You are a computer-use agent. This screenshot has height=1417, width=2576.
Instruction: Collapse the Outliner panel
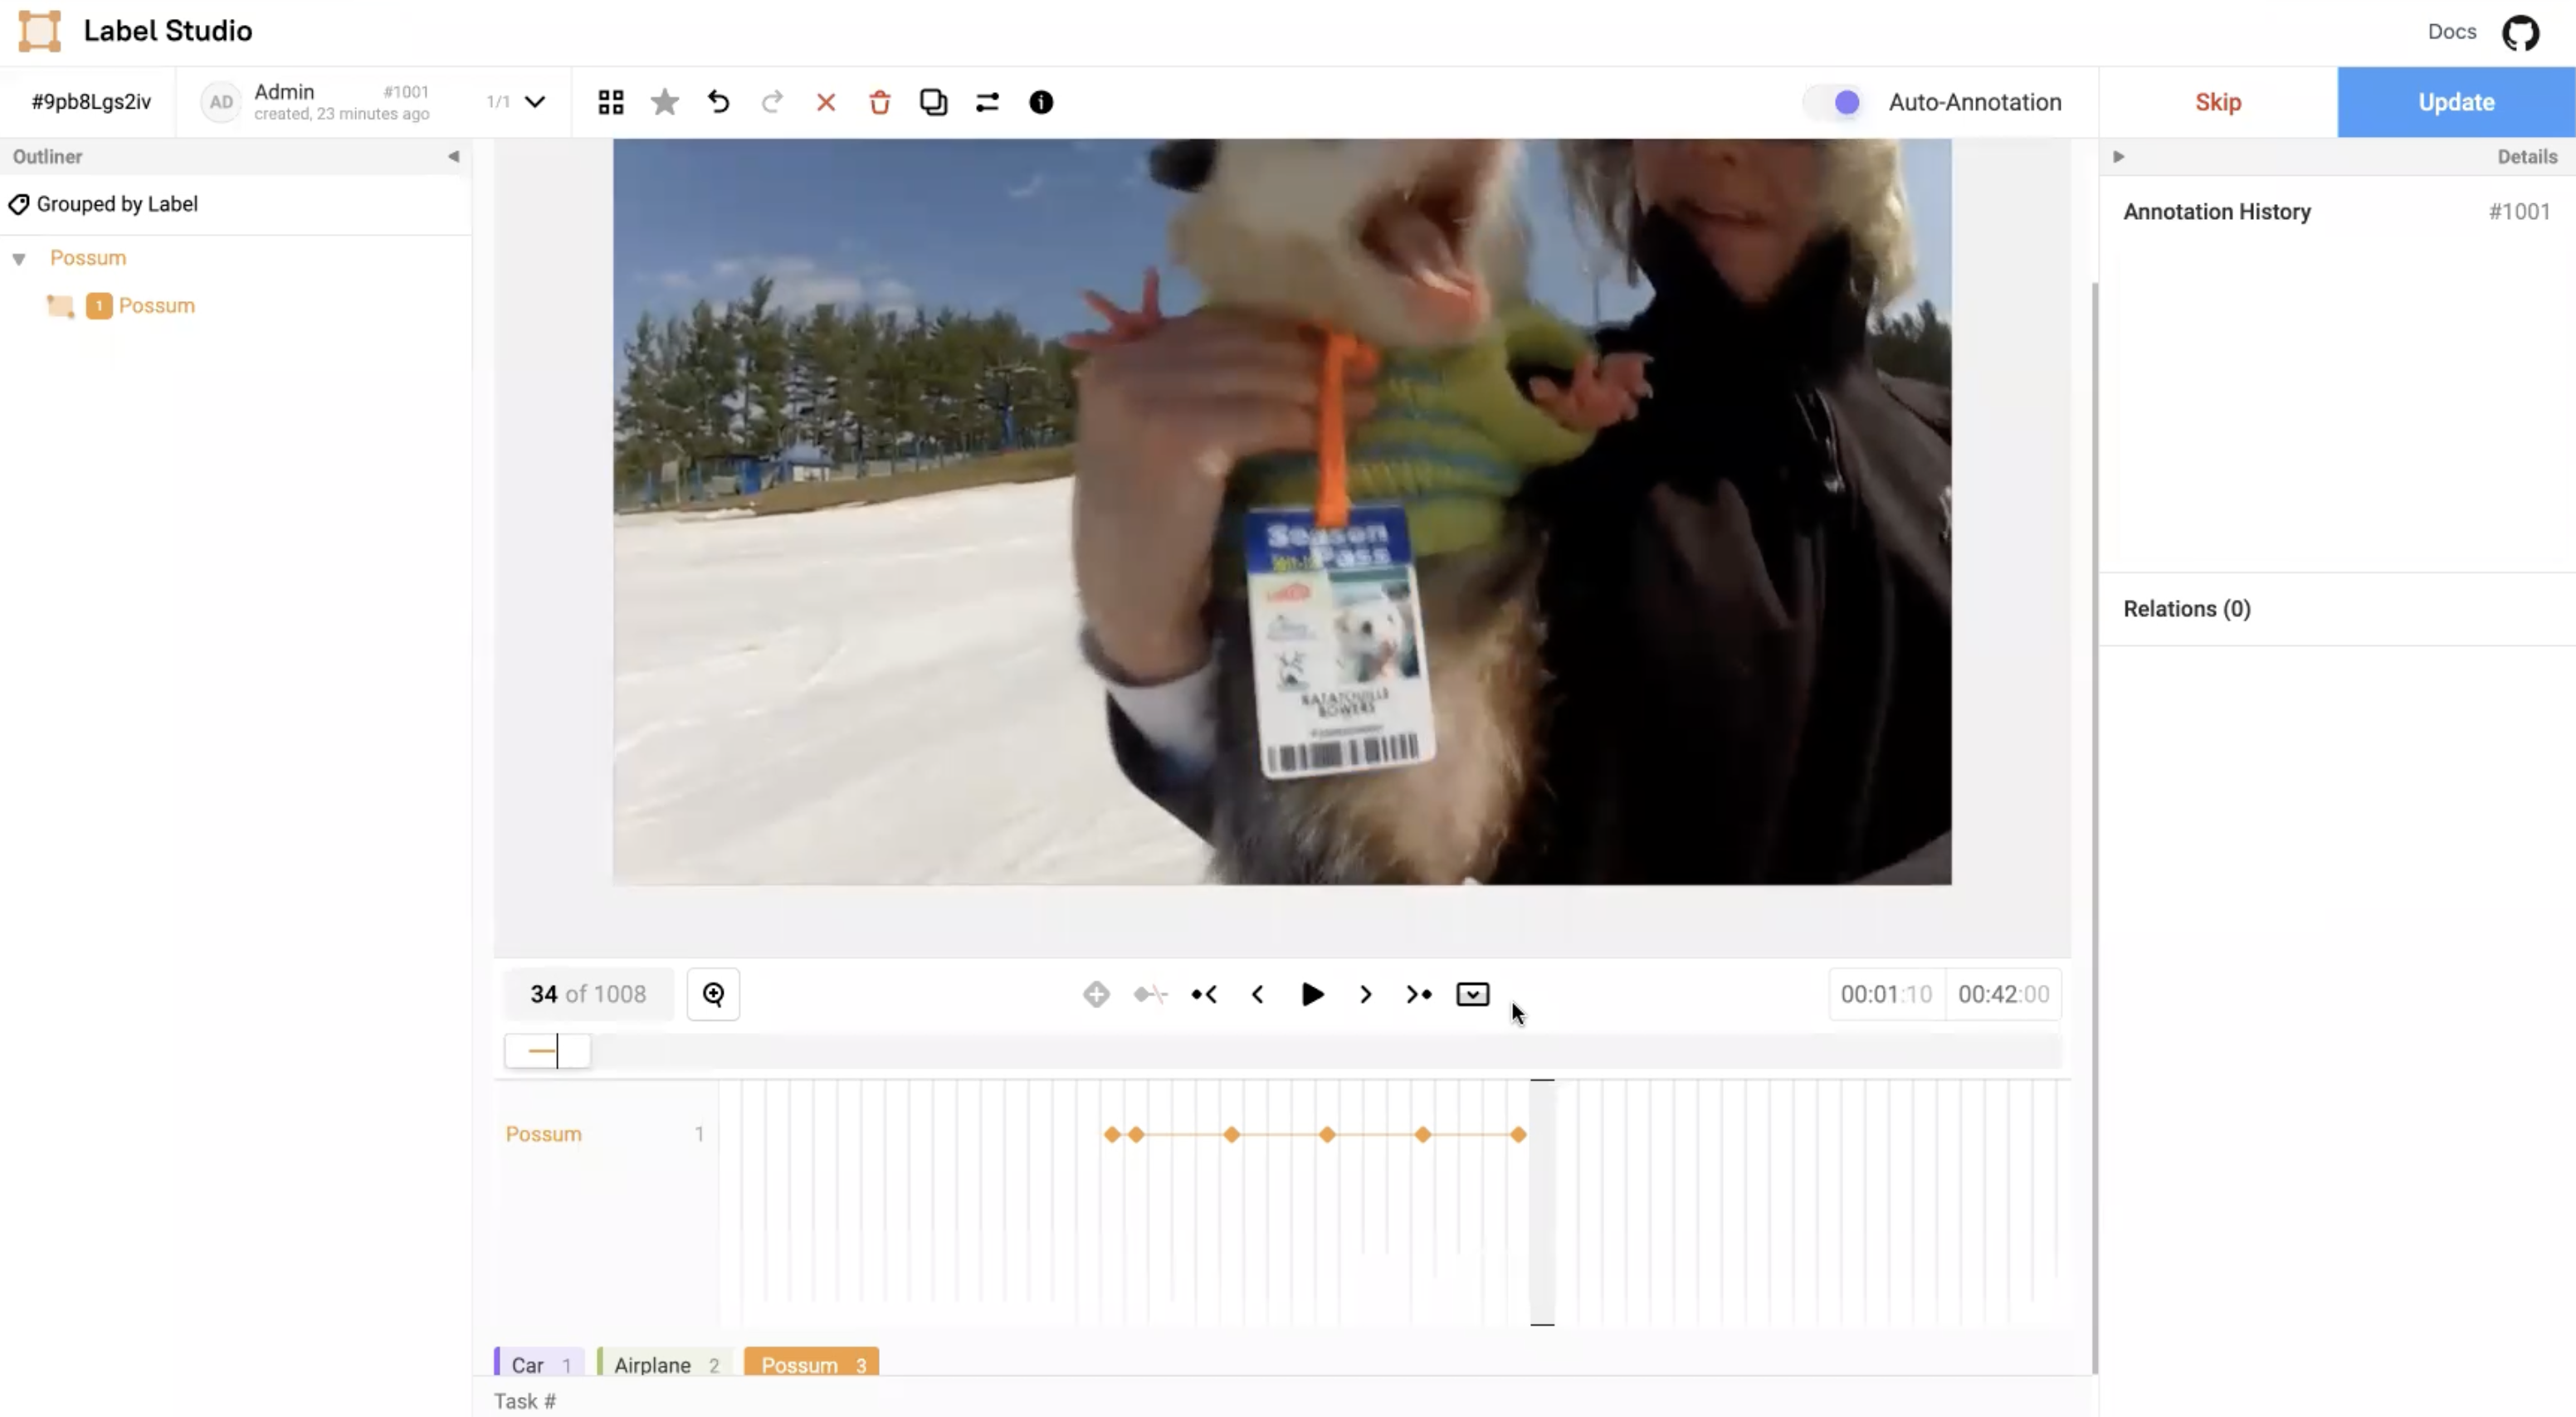pyautogui.click(x=453, y=156)
